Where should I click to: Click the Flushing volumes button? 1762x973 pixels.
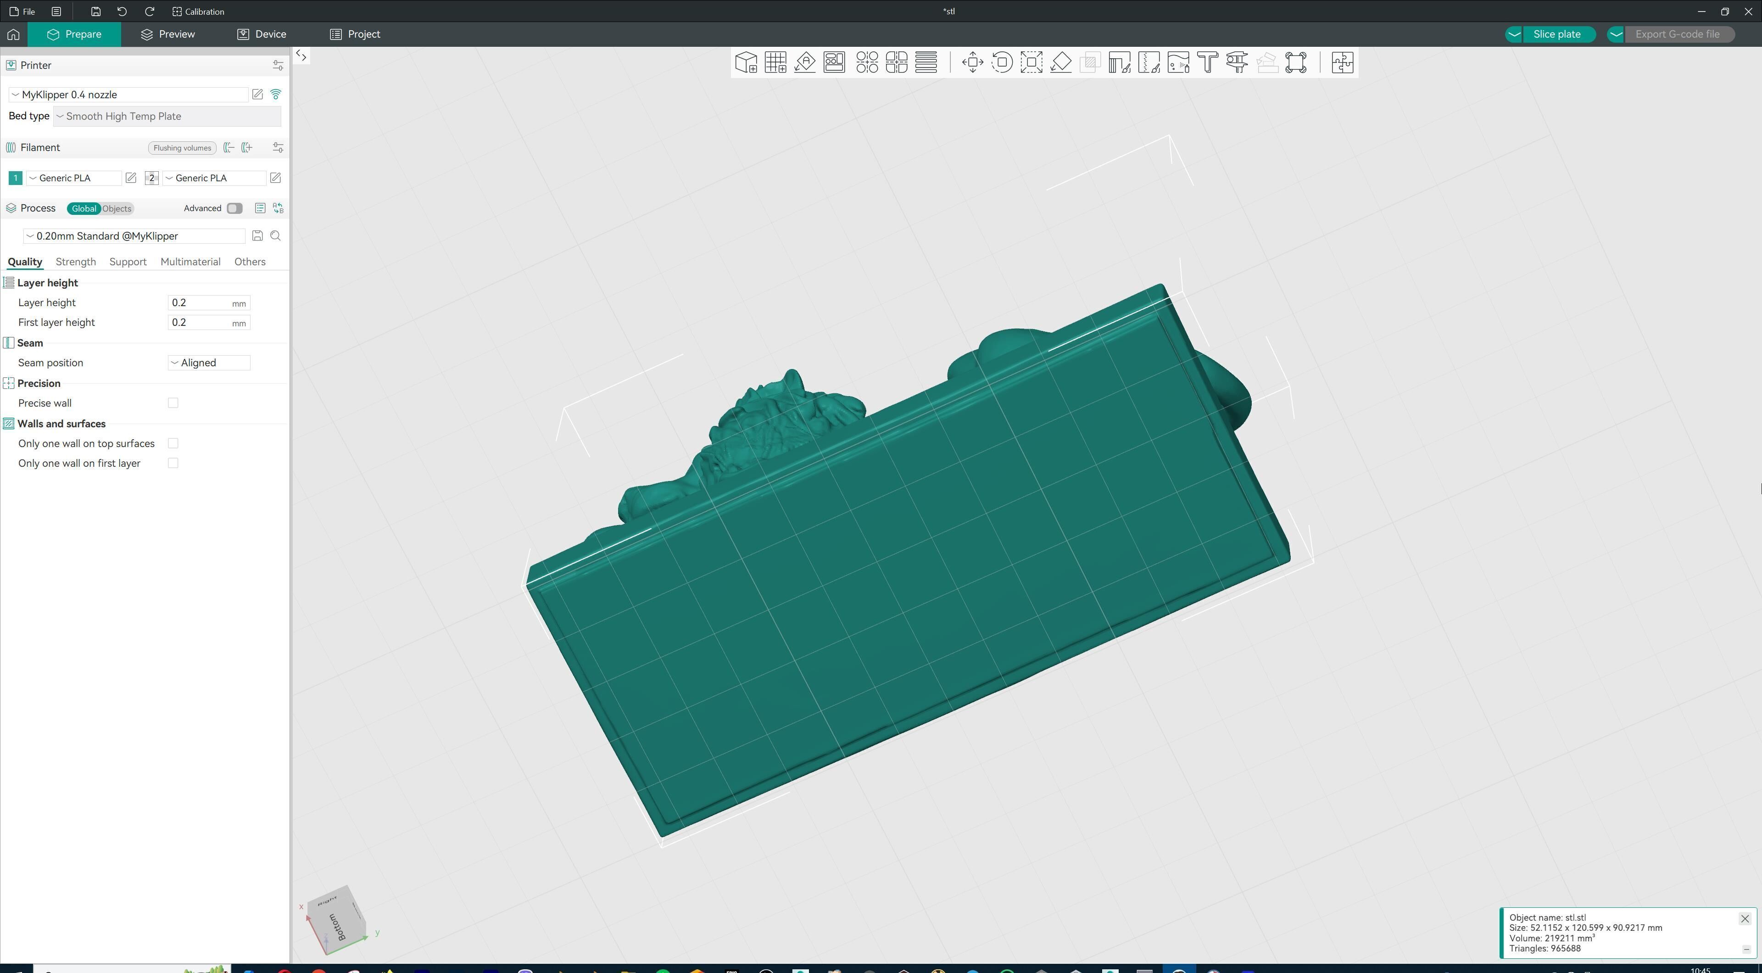point(182,148)
